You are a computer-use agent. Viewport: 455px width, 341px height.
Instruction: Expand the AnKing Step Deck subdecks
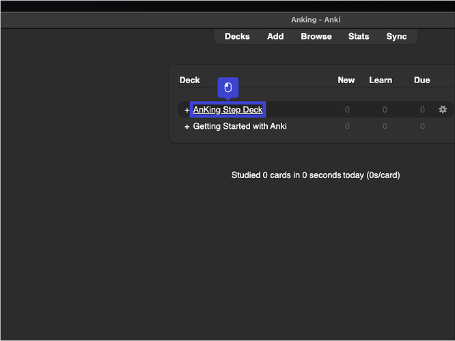187,110
